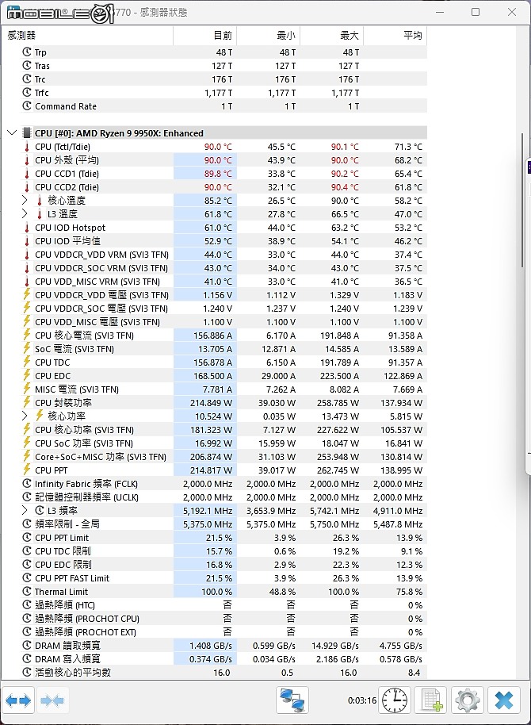Maximize the sensor status window
The image size is (531, 725).
coord(475,12)
